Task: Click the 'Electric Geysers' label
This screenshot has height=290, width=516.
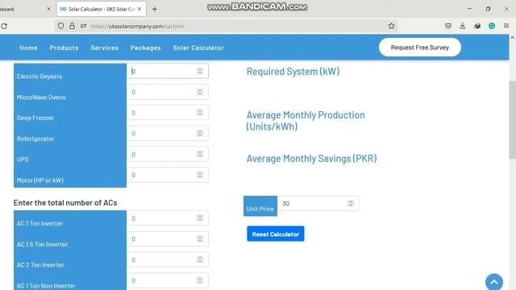Action: click(x=40, y=77)
